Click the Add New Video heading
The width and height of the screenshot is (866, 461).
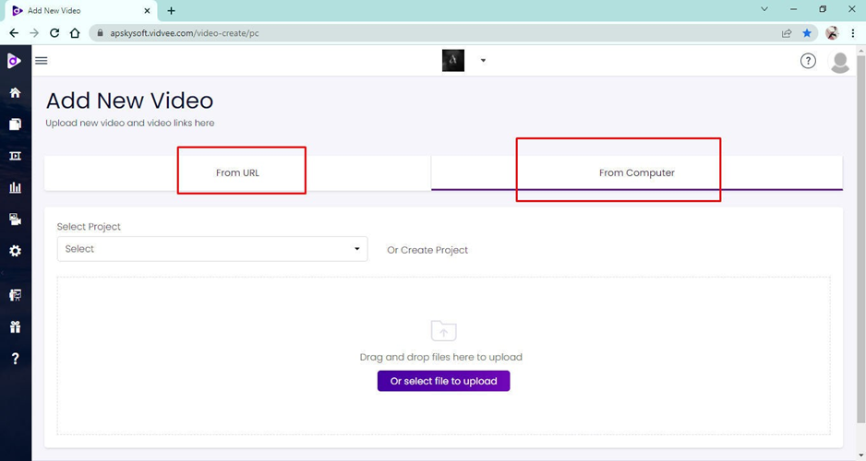coord(129,100)
